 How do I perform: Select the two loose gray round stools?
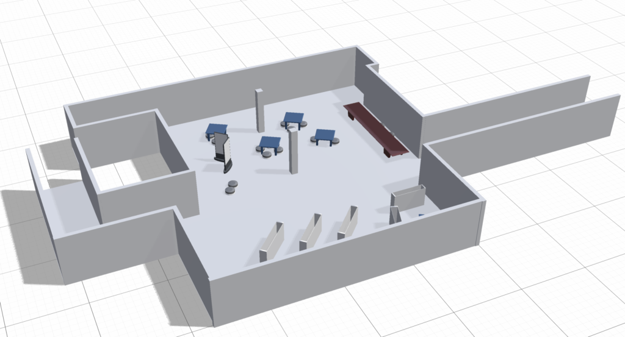pos(231,186)
